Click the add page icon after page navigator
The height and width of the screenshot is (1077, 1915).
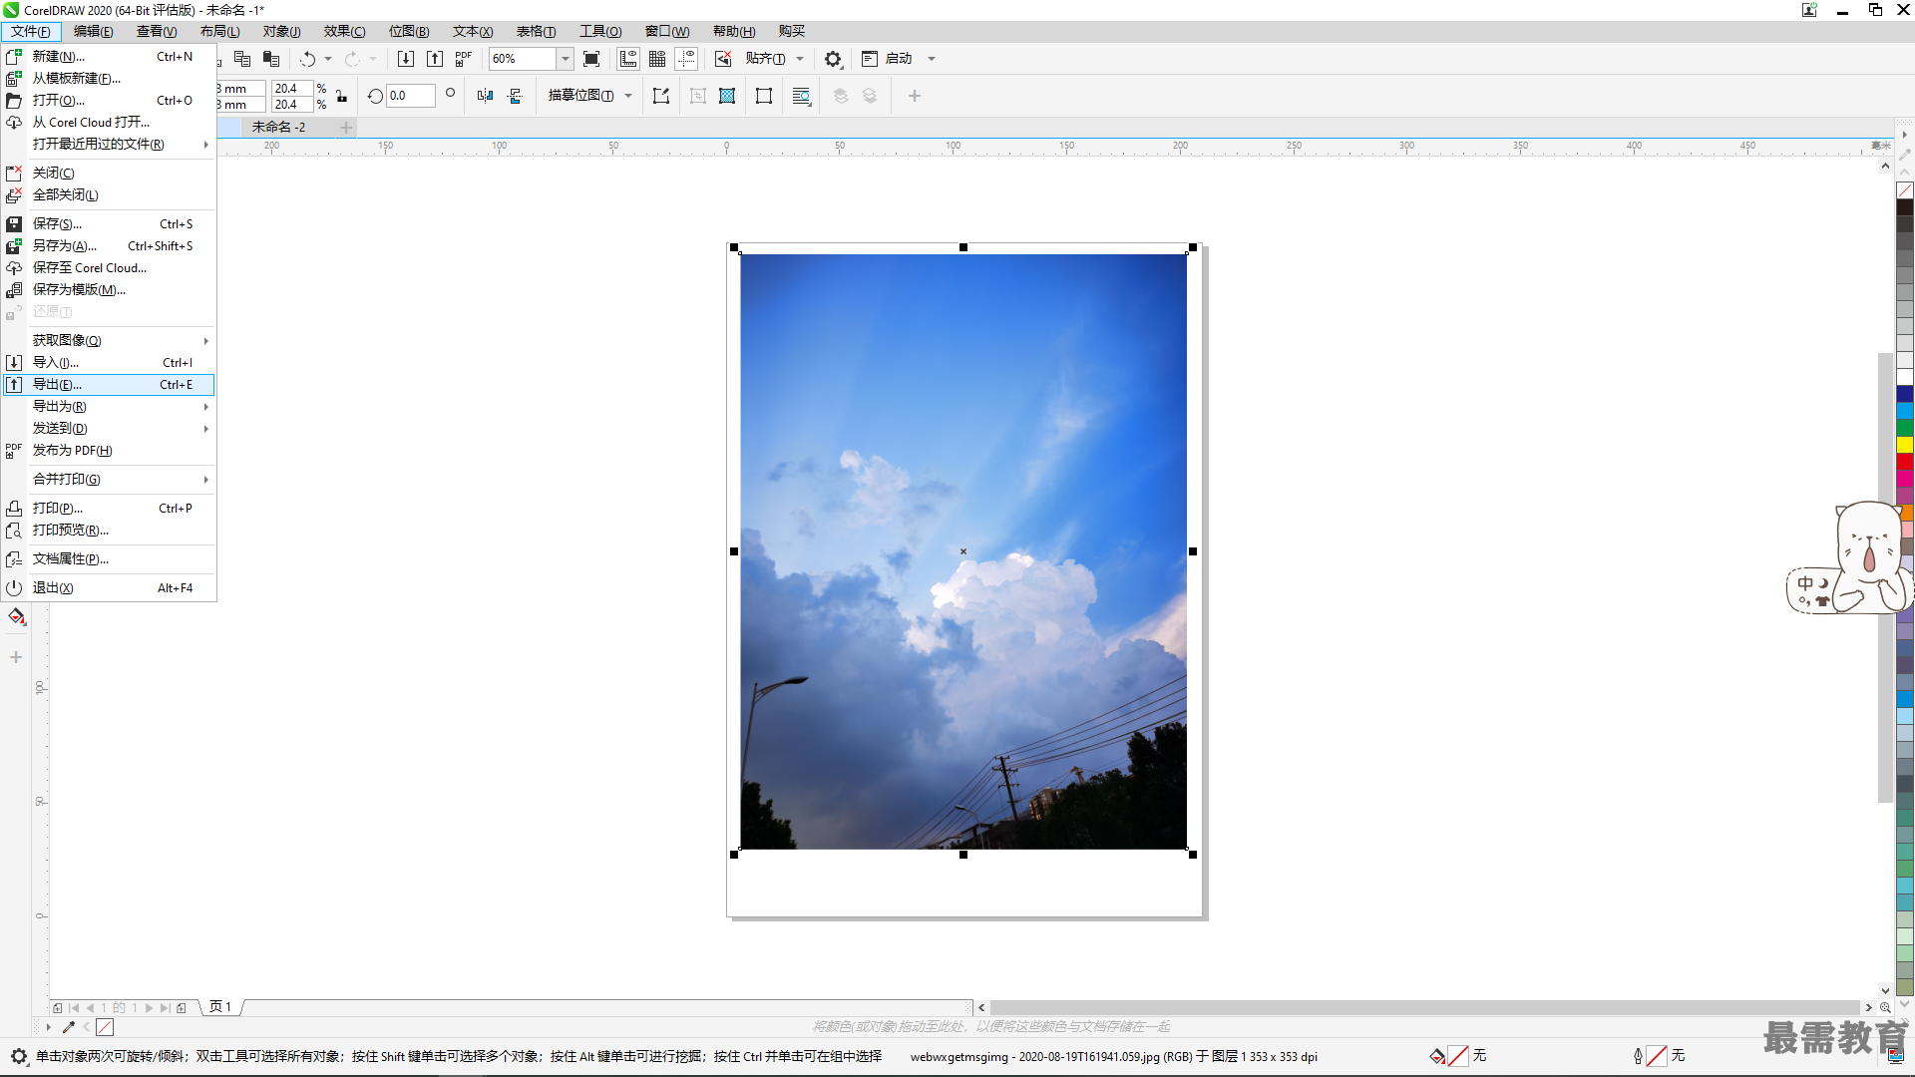(182, 1008)
